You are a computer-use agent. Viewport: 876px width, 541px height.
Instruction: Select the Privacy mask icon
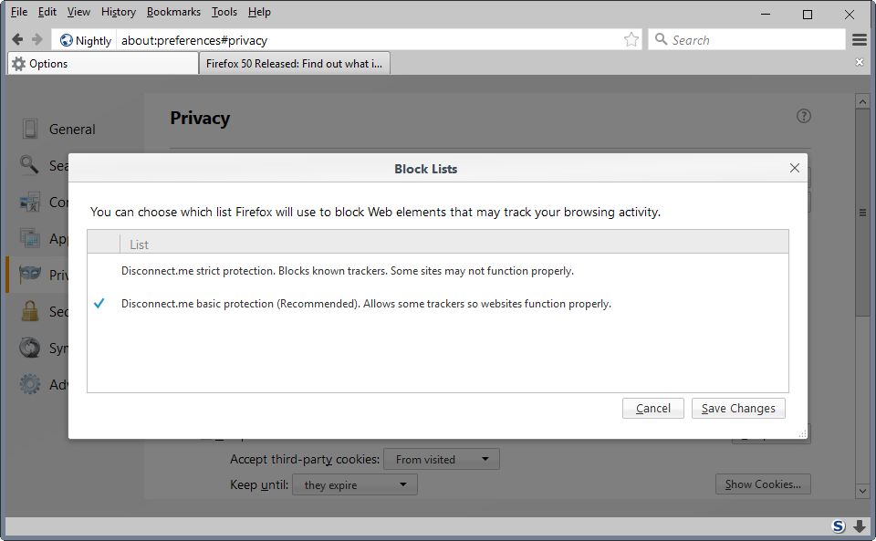point(29,274)
